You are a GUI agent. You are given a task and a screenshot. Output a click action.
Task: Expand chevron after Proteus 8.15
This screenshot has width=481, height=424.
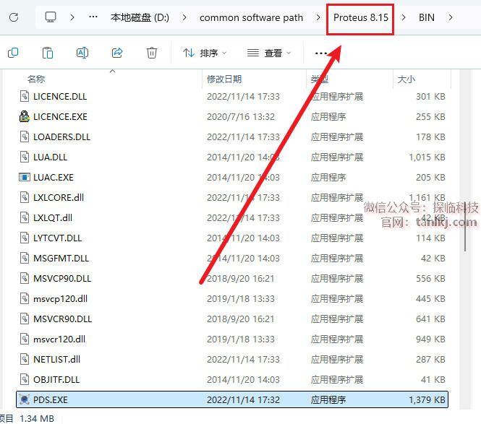[404, 17]
